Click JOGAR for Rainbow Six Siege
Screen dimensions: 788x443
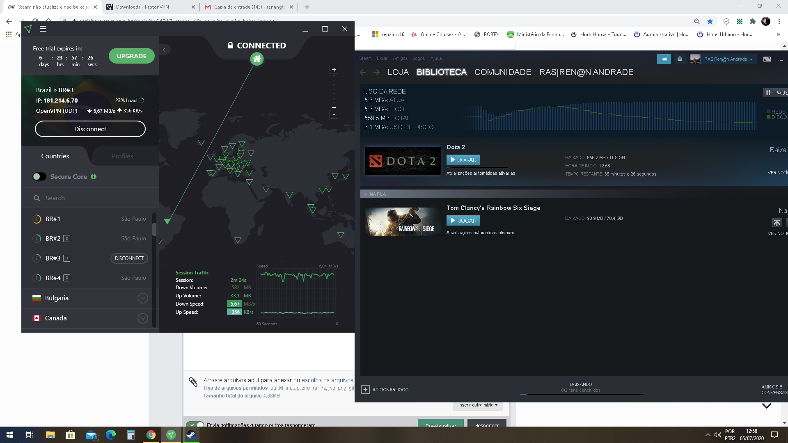click(463, 221)
